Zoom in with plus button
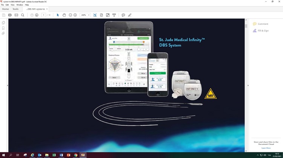Image resolution: width=283 pixels, height=158 pixels. [75, 15]
